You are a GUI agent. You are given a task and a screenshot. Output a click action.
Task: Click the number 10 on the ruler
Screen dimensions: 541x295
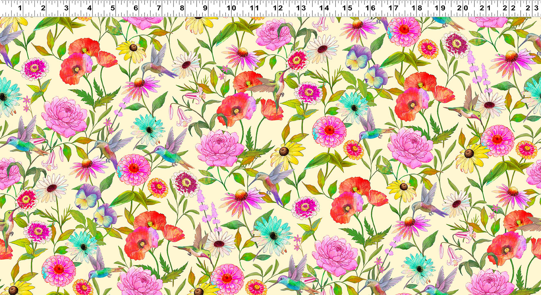pyautogui.click(x=231, y=8)
